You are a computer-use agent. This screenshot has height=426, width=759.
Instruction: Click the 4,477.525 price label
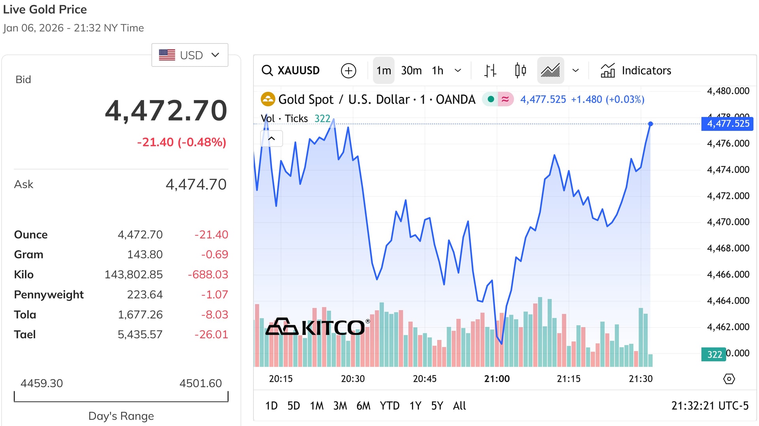pos(727,124)
